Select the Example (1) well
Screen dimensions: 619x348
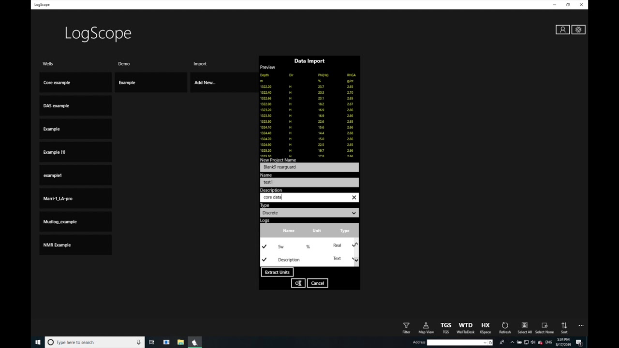click(x=75, y=152)
